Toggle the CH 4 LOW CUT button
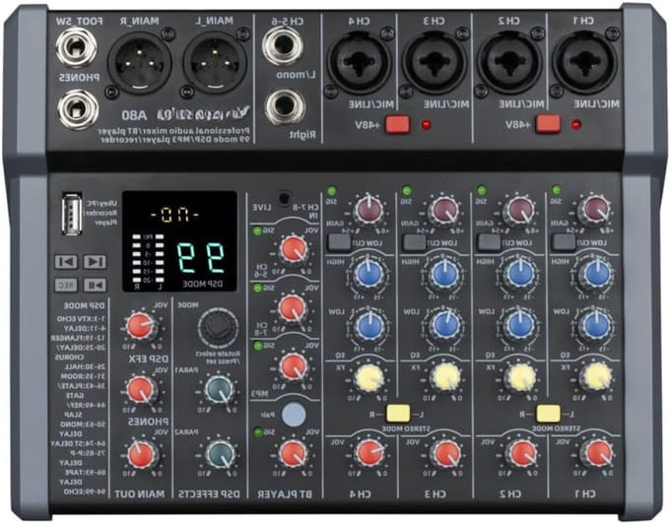Viewport: 670px width, 523px height. [339, 242]
